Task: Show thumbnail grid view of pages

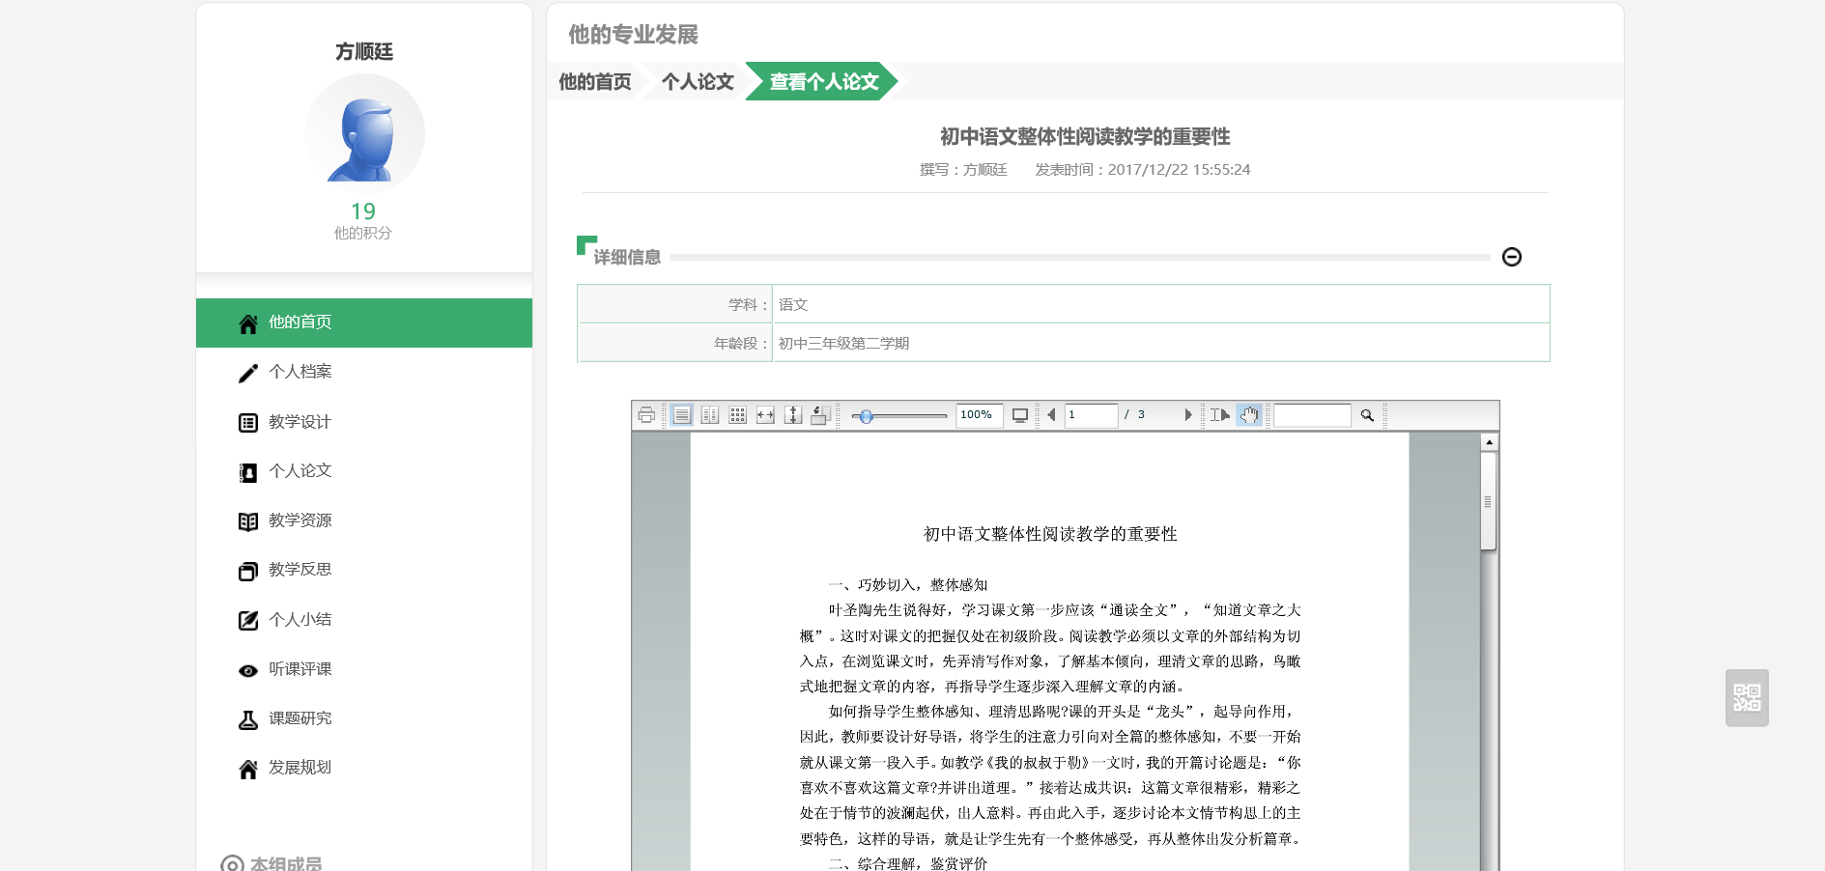Action: pos(738,415)
